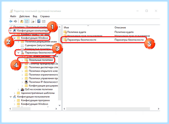Screen dimensions: 169x124
Task: Collapse the first Конфигурация Windows node arrow
Action: coord(15,38)
